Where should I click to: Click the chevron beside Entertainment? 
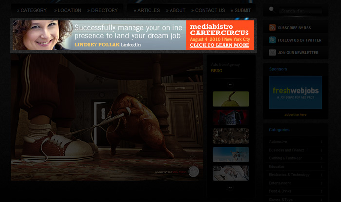tap(321, 183)
